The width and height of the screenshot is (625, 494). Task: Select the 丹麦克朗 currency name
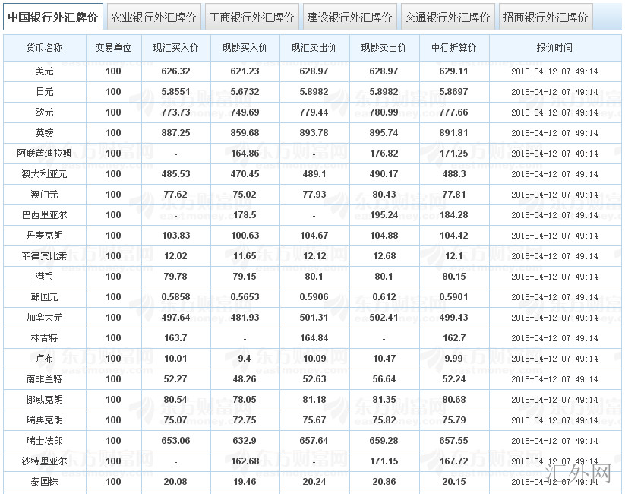tap(44, 236)
